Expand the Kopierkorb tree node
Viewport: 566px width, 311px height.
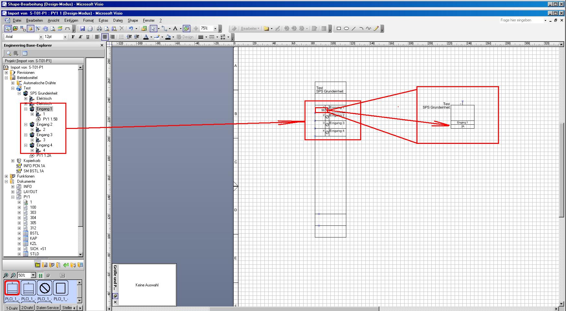click(13, 161)
